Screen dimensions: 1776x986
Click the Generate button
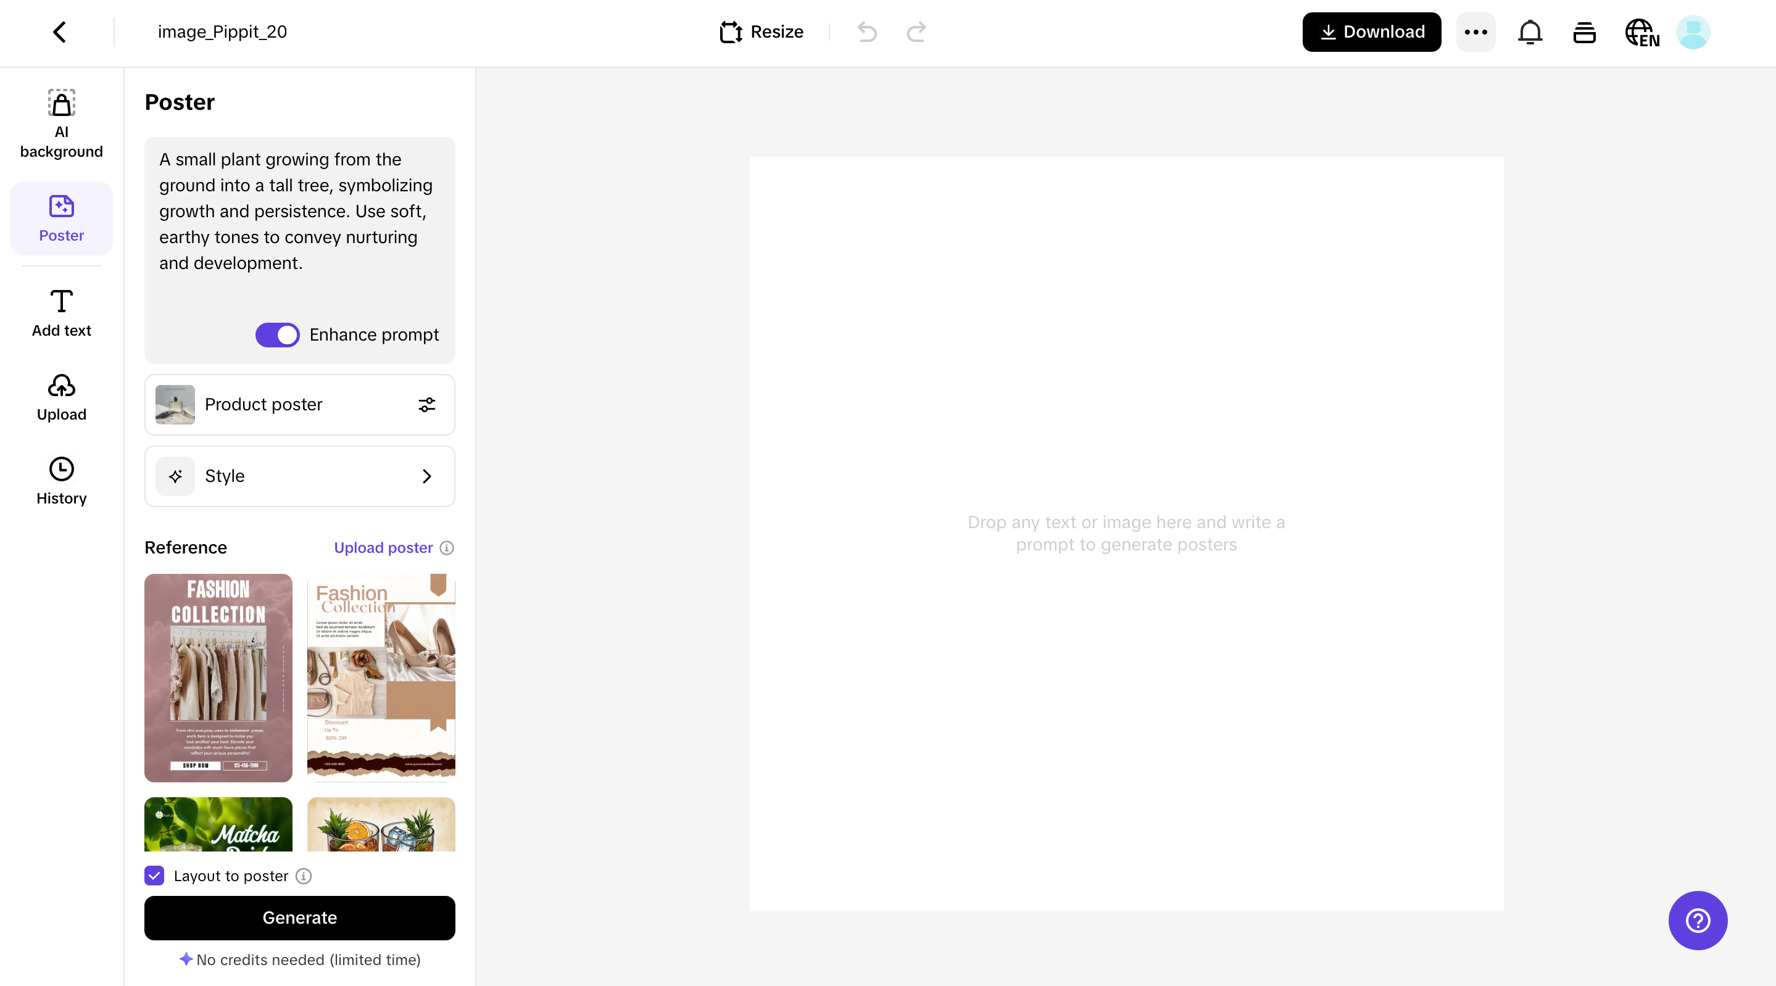point(299,918)
